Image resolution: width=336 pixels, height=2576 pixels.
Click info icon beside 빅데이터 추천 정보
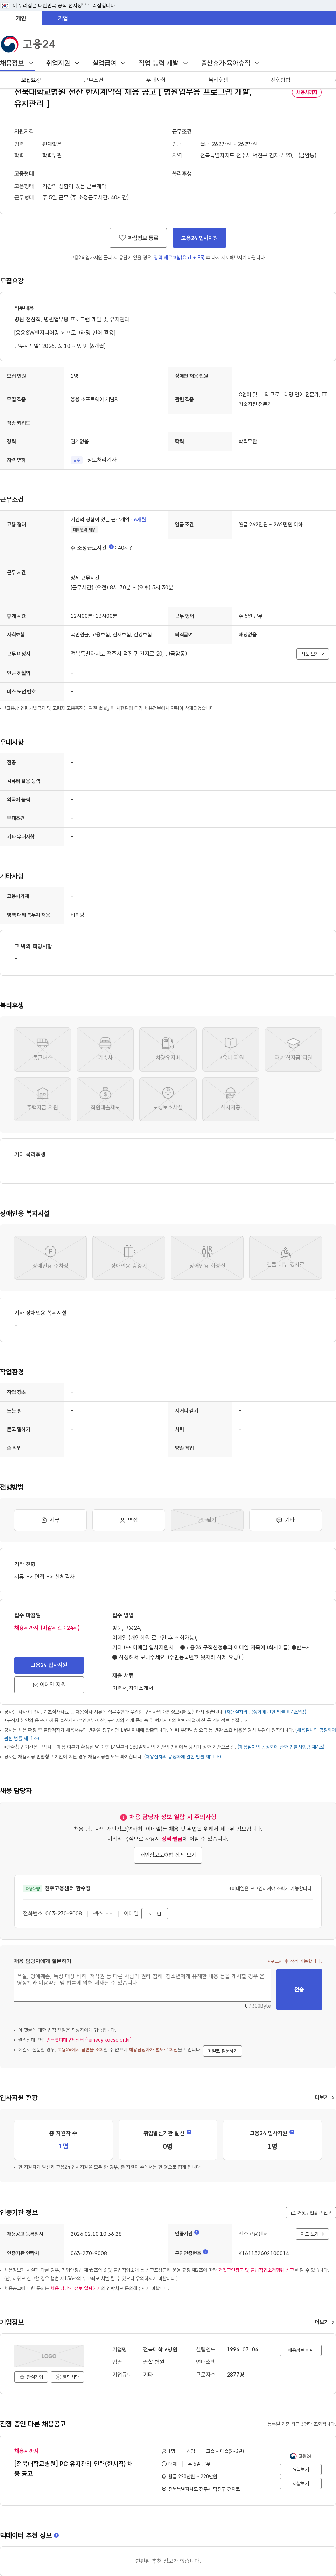[x=56, y=2535]
